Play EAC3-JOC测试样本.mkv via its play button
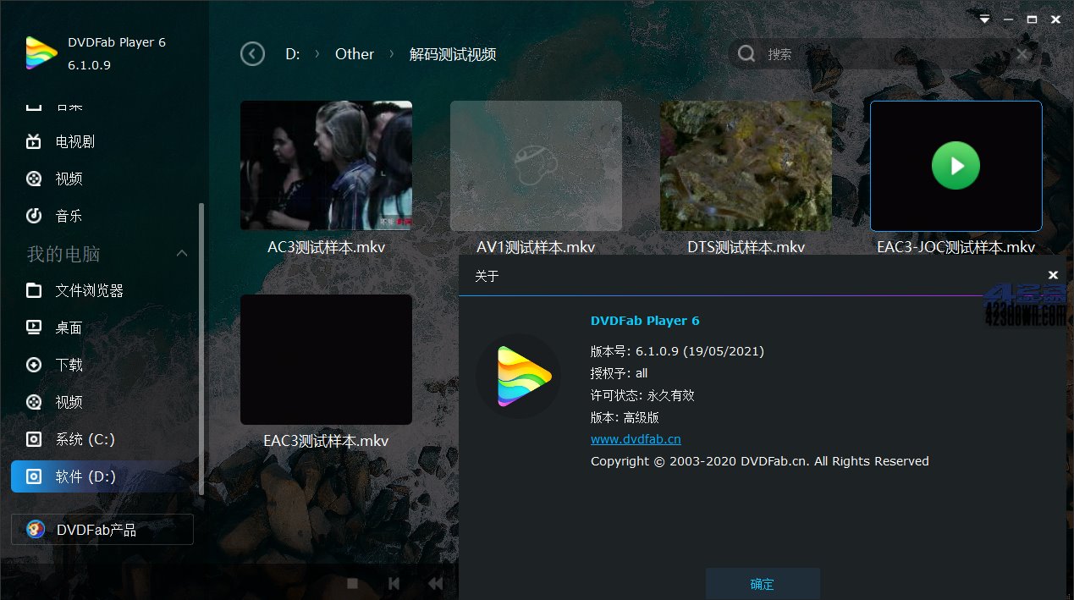The image size is (1074, 600). point(956,166)
